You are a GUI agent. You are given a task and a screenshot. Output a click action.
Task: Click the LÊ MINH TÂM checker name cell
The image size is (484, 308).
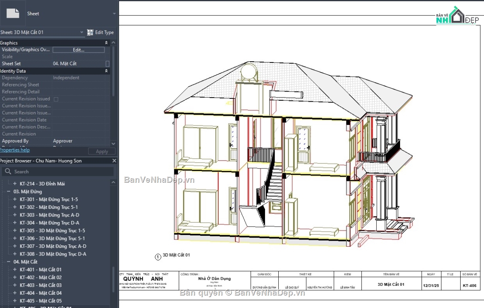(348, 287)
